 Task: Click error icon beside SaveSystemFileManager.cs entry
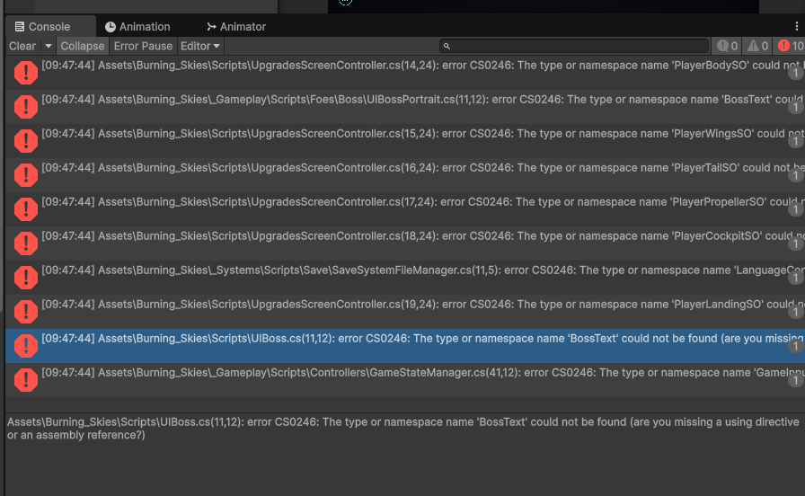coord(26,278)
